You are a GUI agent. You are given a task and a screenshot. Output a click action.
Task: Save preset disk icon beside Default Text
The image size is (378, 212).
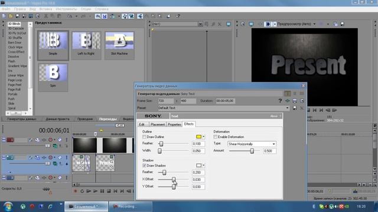point(295,108)
